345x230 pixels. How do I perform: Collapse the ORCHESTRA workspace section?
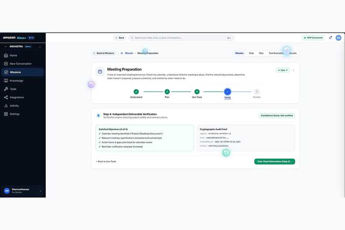(40, 47)
